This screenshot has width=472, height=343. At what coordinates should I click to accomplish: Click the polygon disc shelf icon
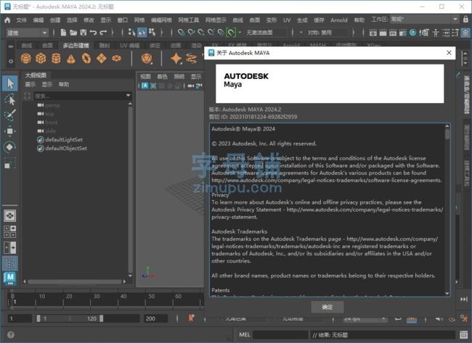coord(116,58)
